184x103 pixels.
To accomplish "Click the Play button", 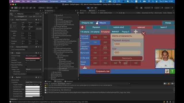I will pos(88,8).
